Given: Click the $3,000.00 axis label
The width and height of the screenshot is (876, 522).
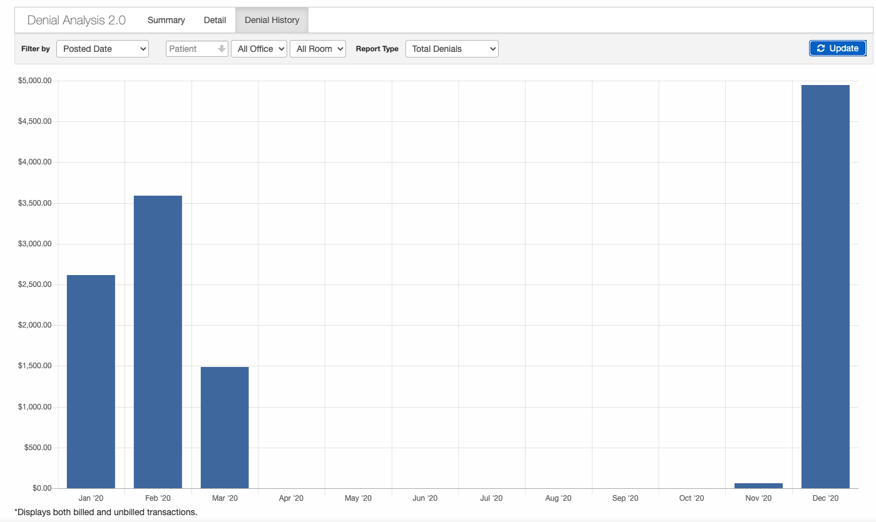Looking at the screenshot, I should pos(35,244).
